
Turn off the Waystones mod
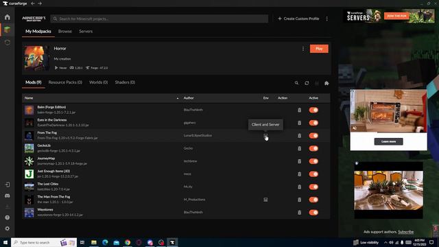click(313, 213)
